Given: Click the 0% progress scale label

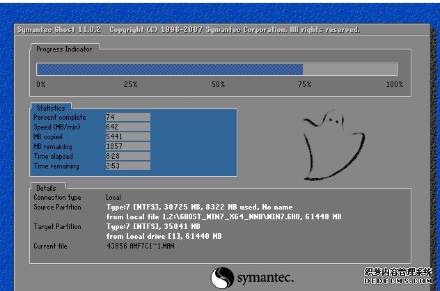Looking at the screenshot, I should coord(40,84).
